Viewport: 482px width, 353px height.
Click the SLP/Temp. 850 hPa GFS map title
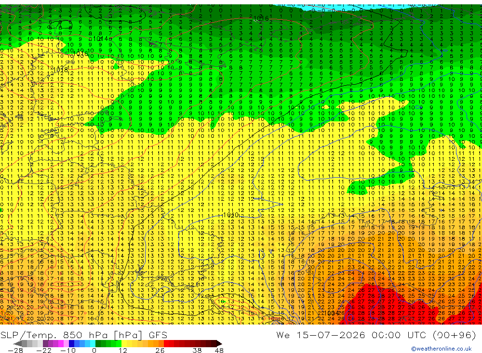84,335
